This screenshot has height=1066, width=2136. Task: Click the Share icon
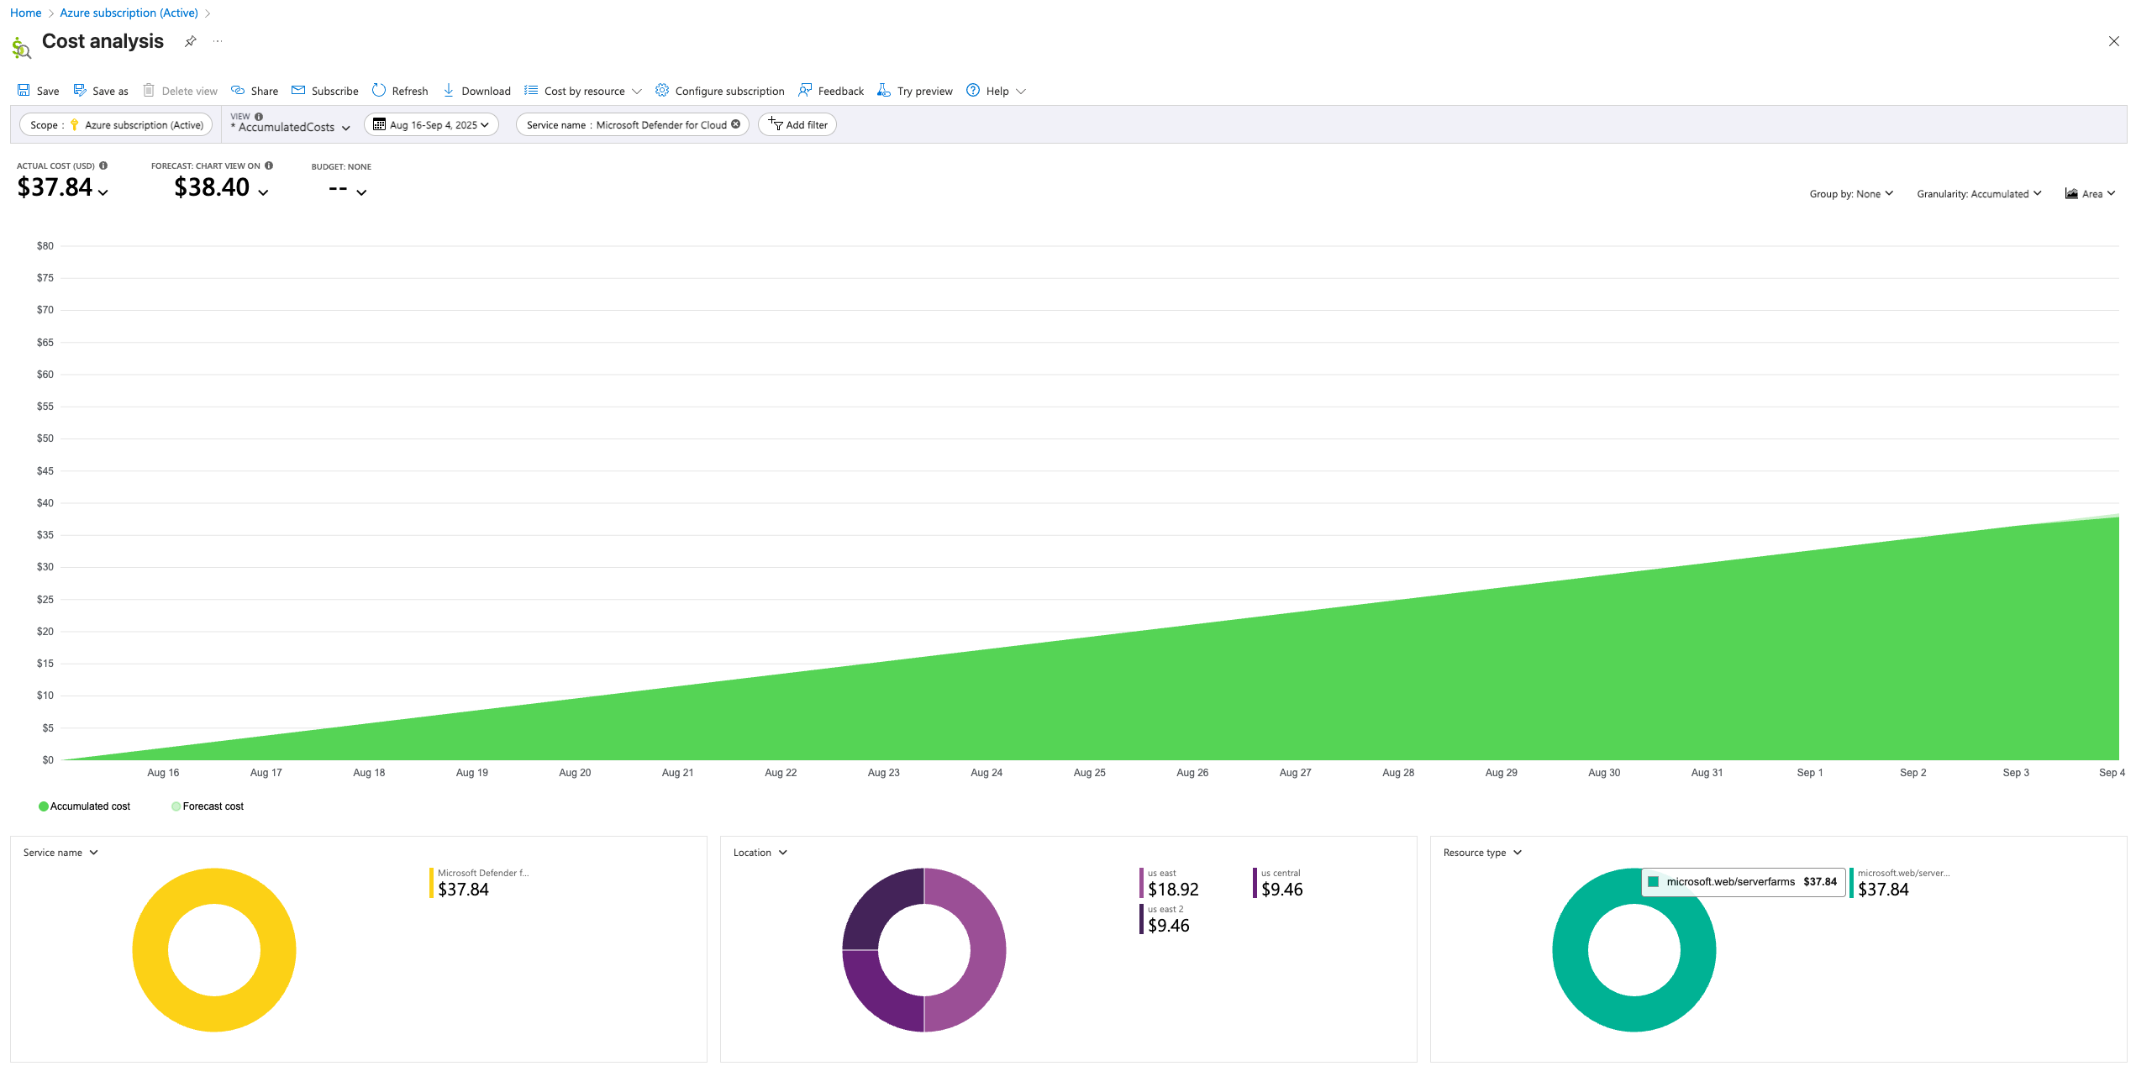point(238,91)
